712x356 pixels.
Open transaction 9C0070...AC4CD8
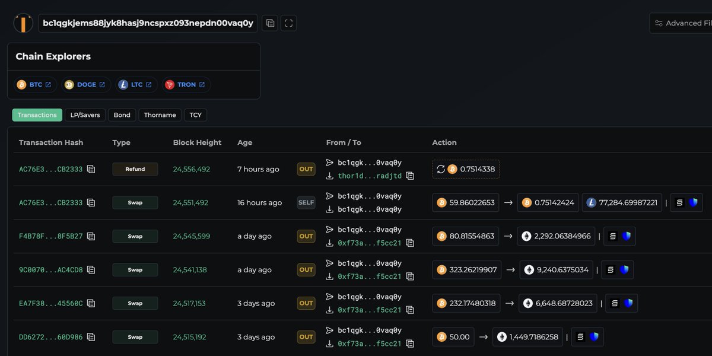tap(50, 270)
